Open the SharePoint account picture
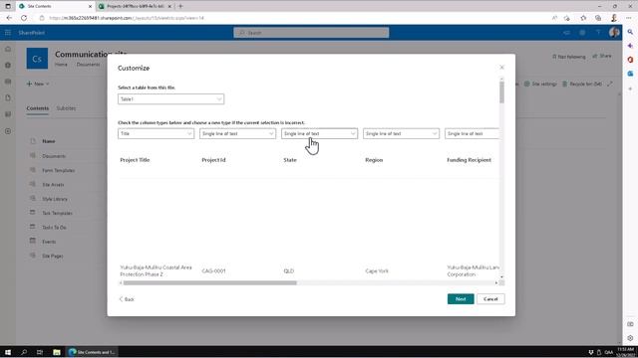Viewport: 638px width, 358px height. pyautogui.click(x=614, y=33)
